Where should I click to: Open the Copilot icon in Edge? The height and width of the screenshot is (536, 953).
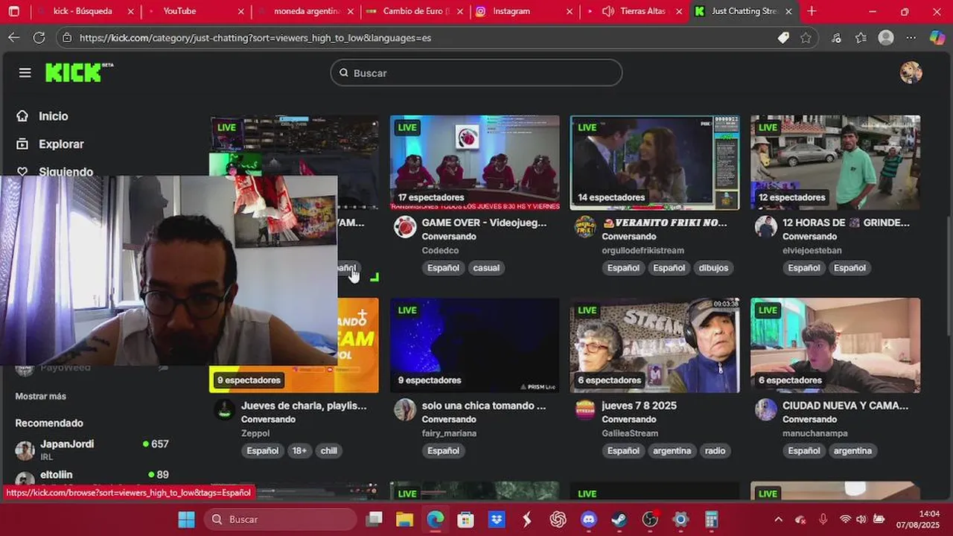937,37
